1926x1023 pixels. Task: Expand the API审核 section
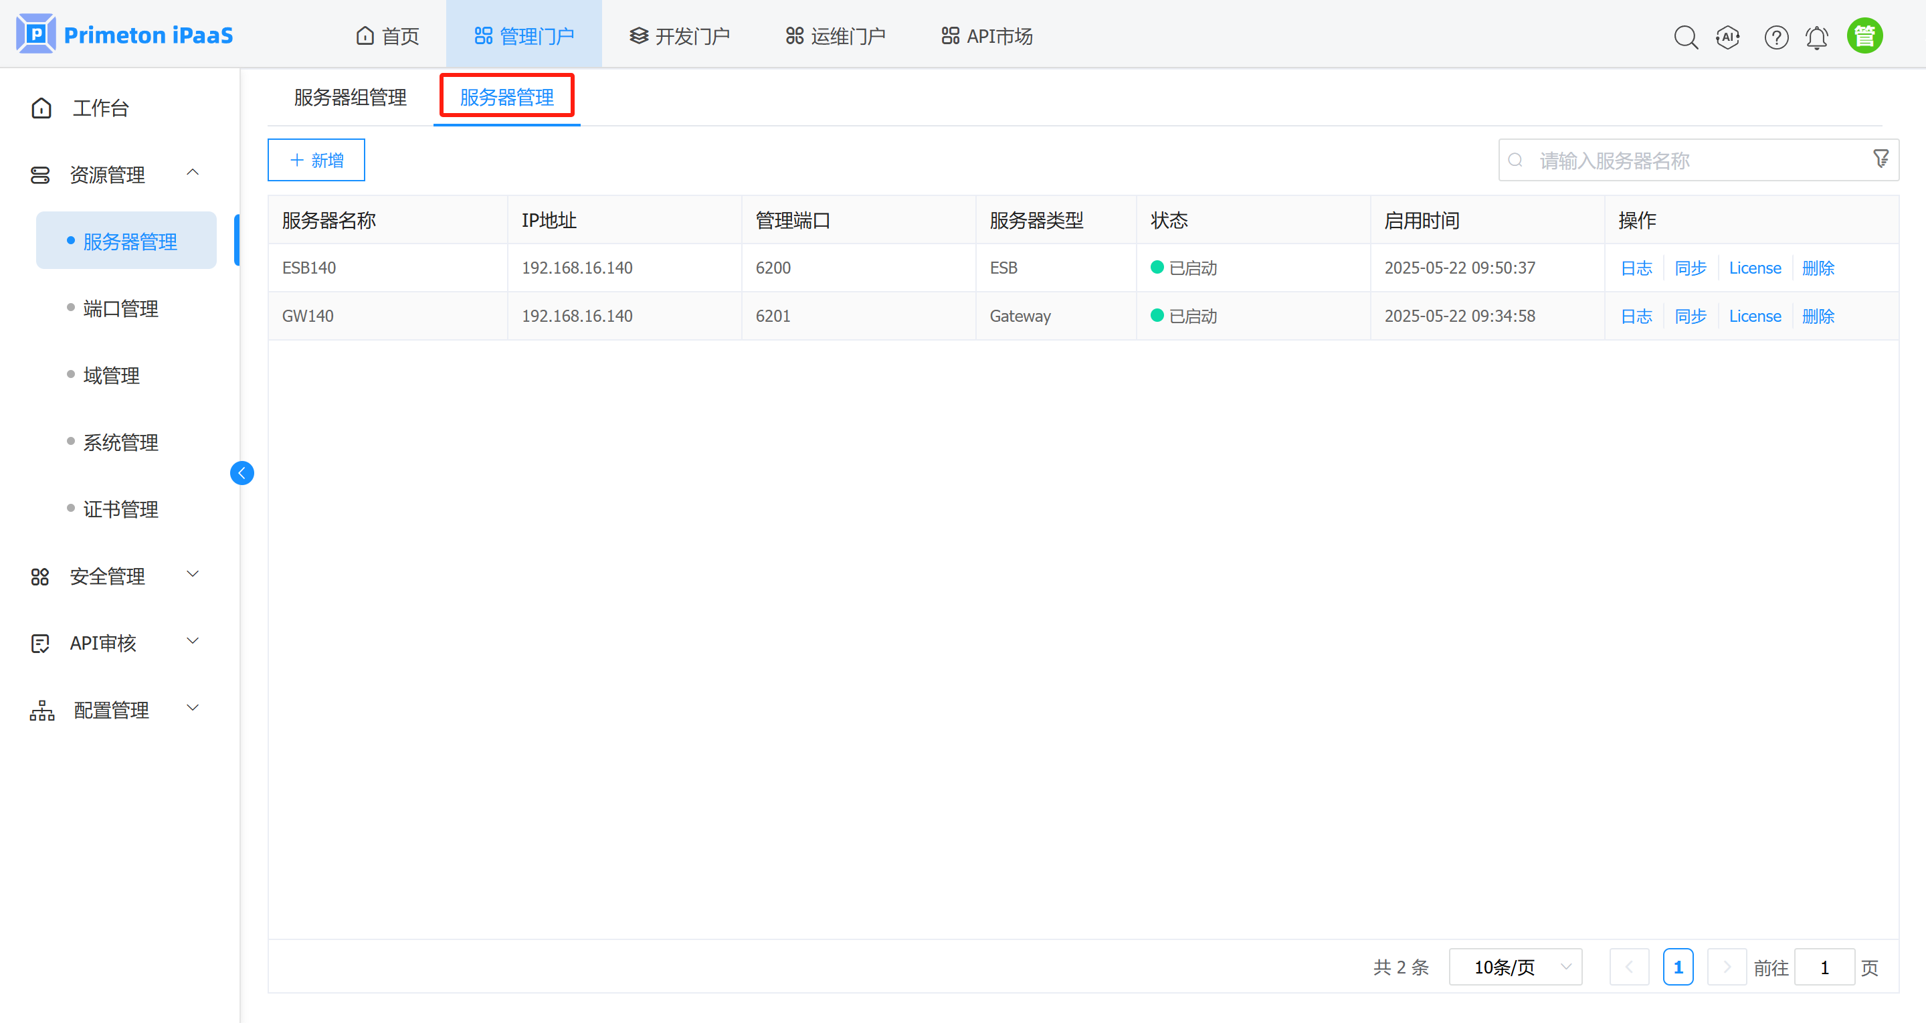pos(193,641)
